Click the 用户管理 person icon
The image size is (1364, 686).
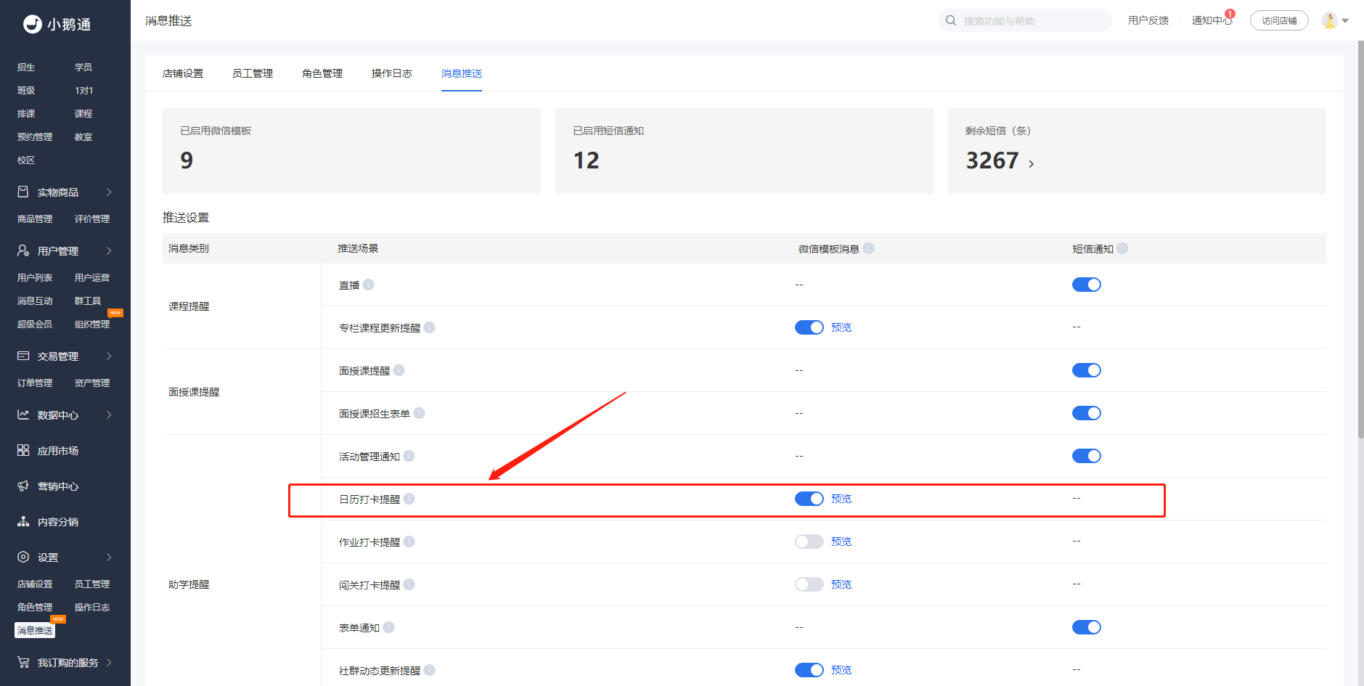[x=23, y=250]
